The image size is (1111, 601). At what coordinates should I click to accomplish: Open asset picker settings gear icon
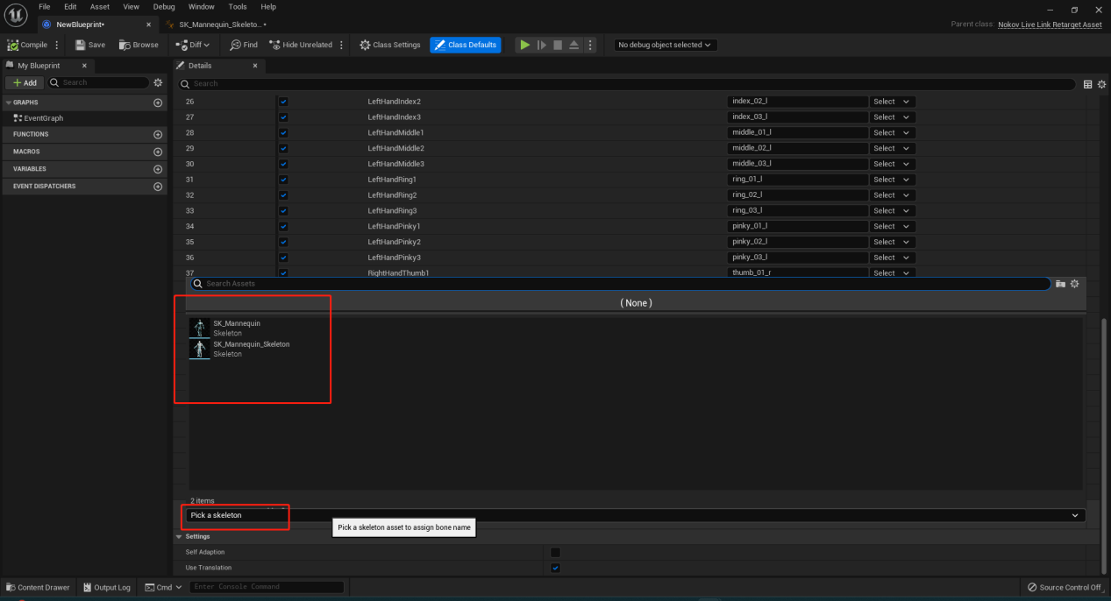1074,284
